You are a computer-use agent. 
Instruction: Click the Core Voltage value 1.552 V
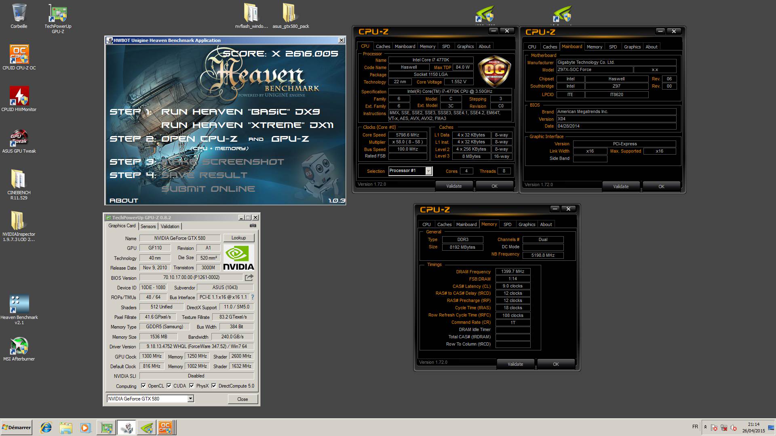click(x=459, y=82)
